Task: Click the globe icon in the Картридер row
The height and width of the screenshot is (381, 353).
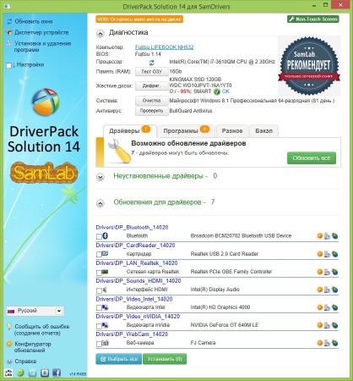Action: tap(335, 254)
